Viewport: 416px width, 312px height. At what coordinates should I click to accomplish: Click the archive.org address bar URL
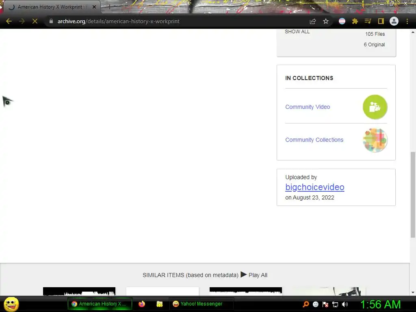pos(118,21)
